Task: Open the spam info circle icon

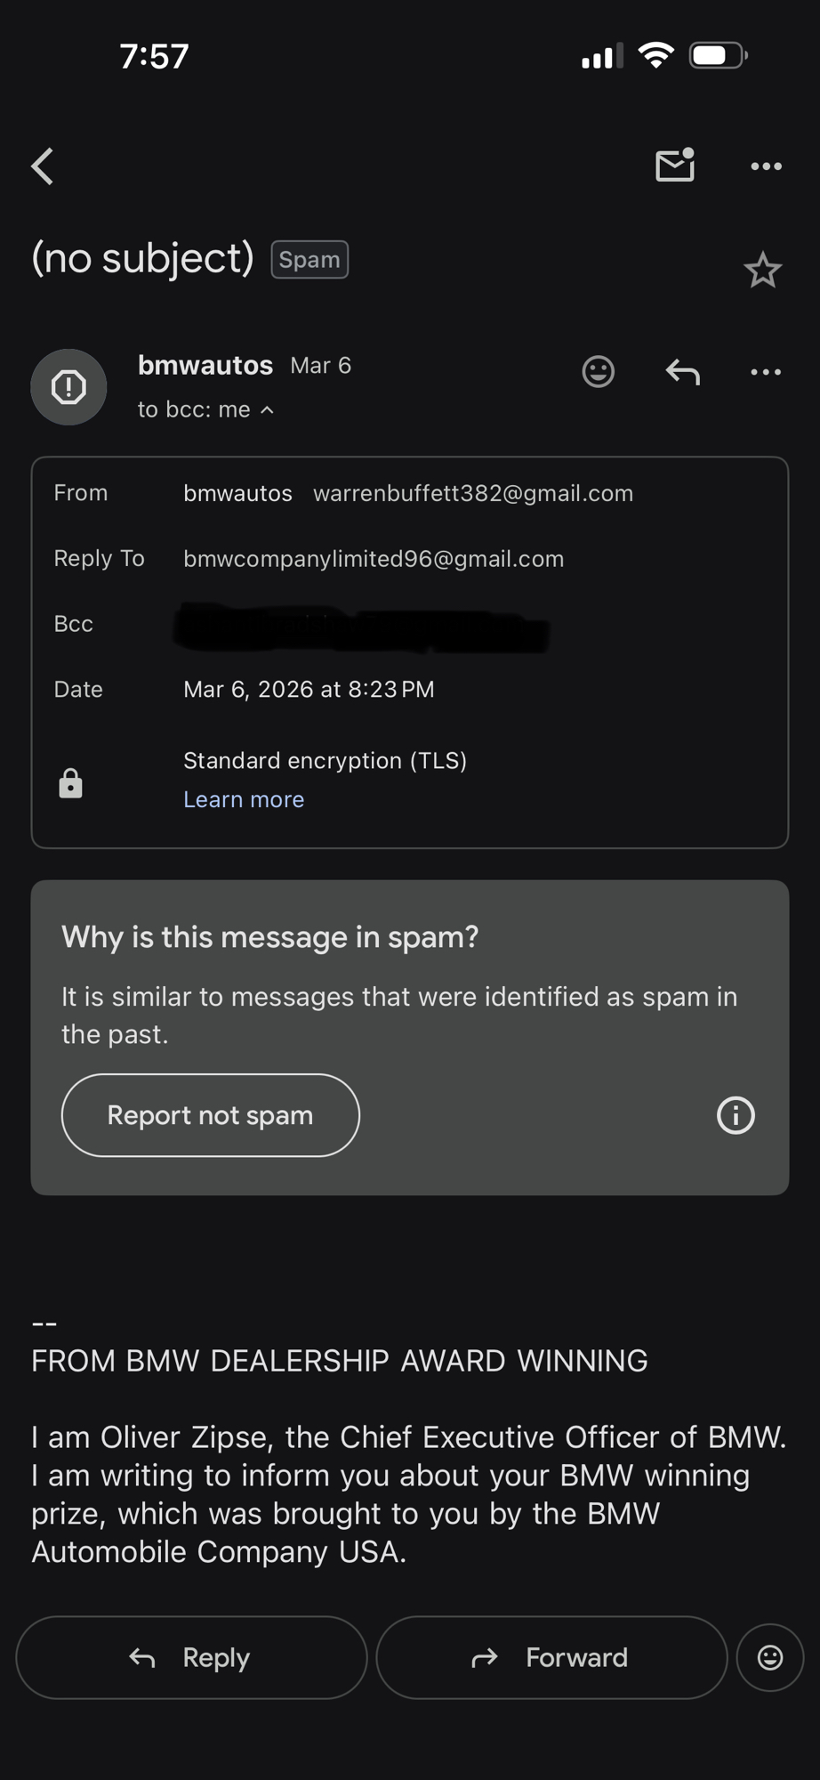Action: [x=736, y=1115]
